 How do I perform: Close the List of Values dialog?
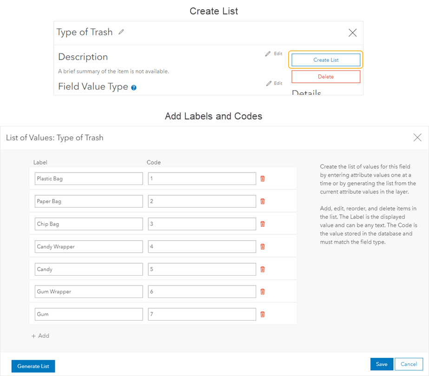[417, 137]
